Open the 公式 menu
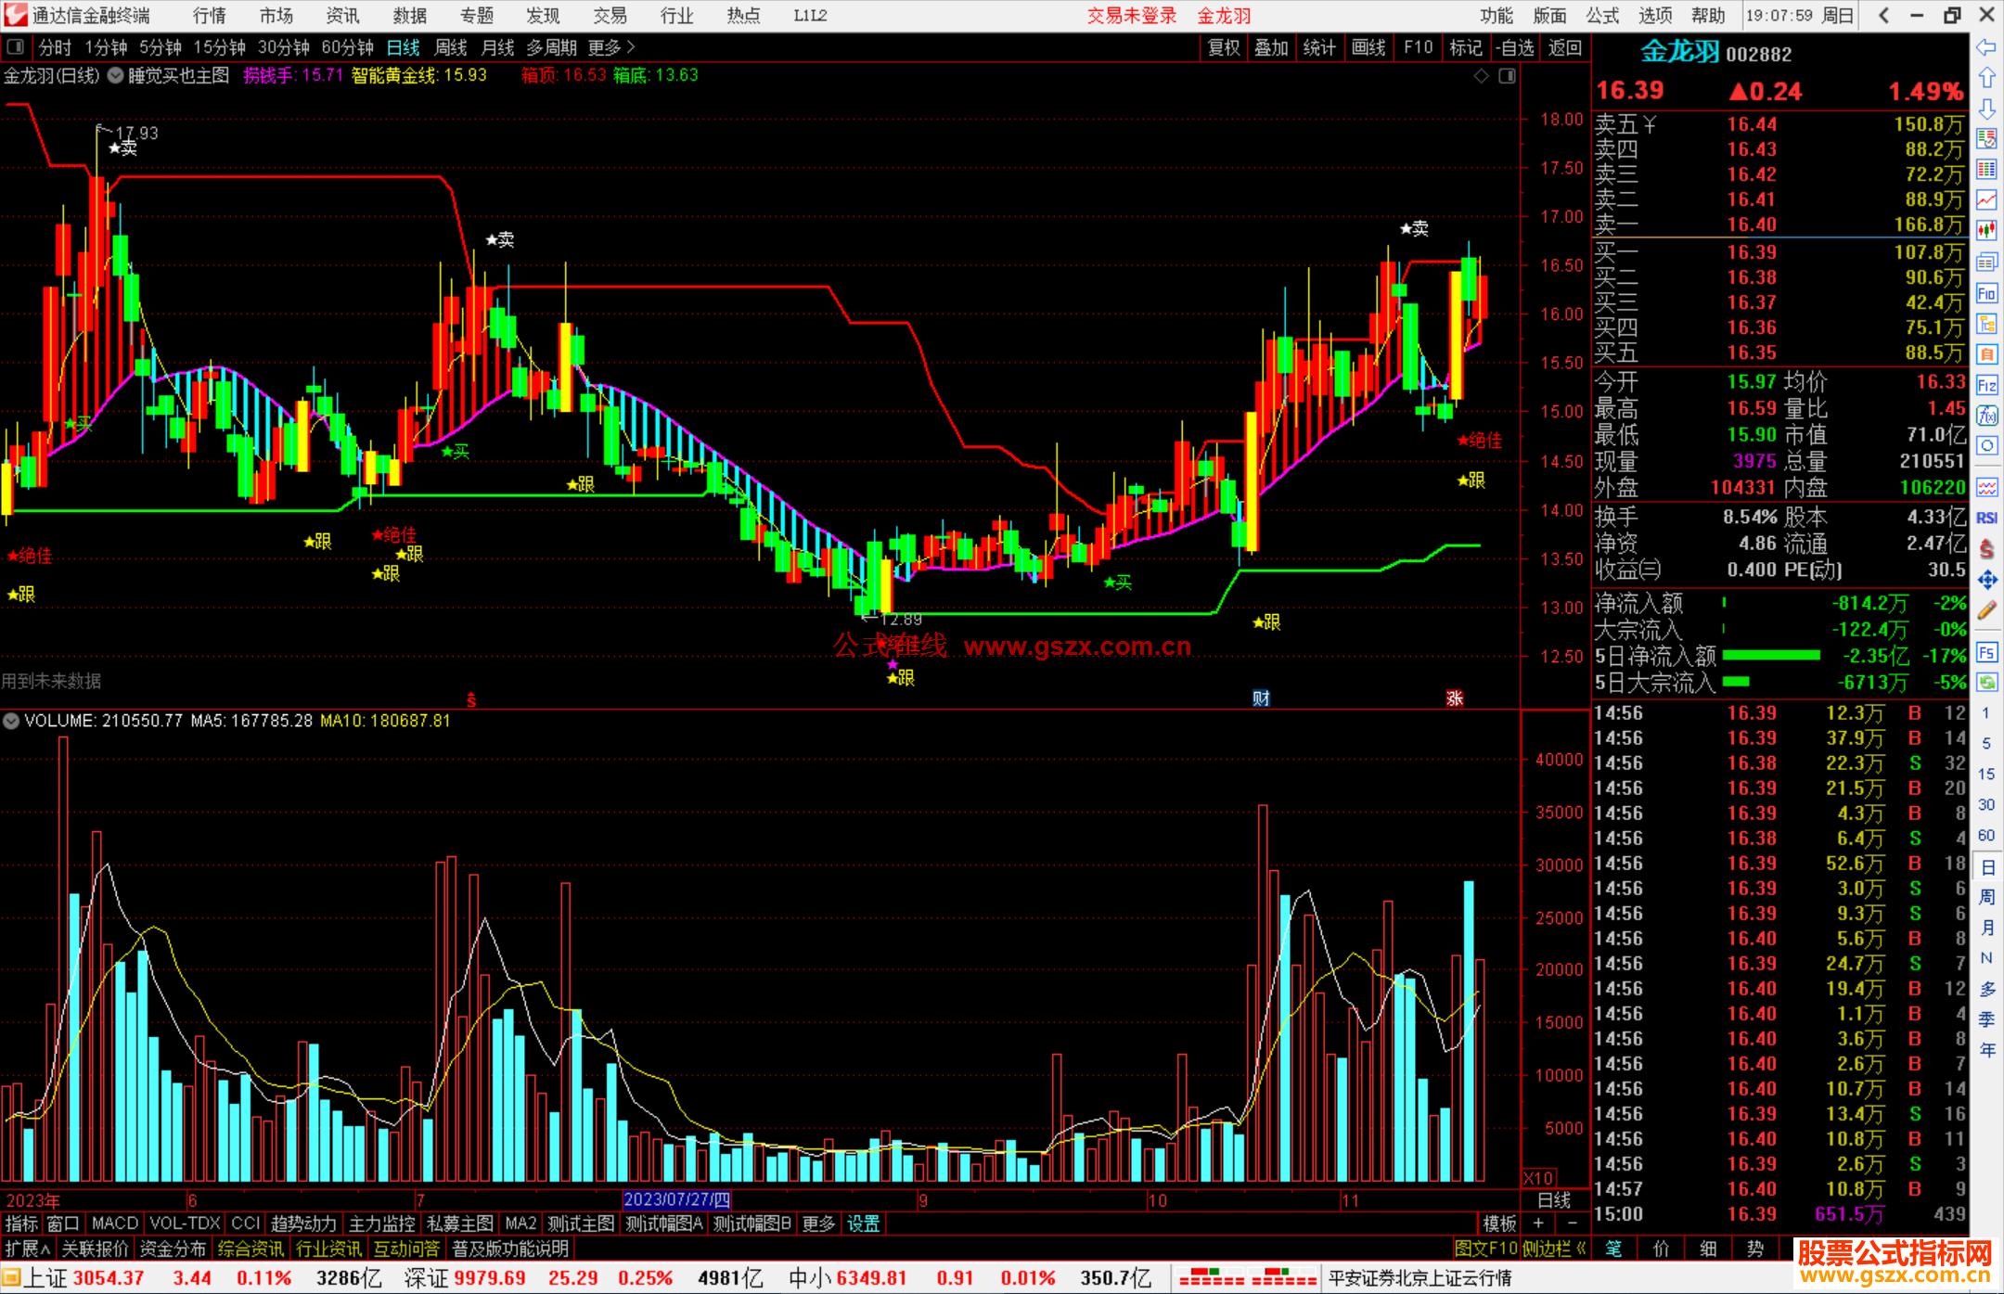The image size is (2004, 1294). (x=1602, y=16)
